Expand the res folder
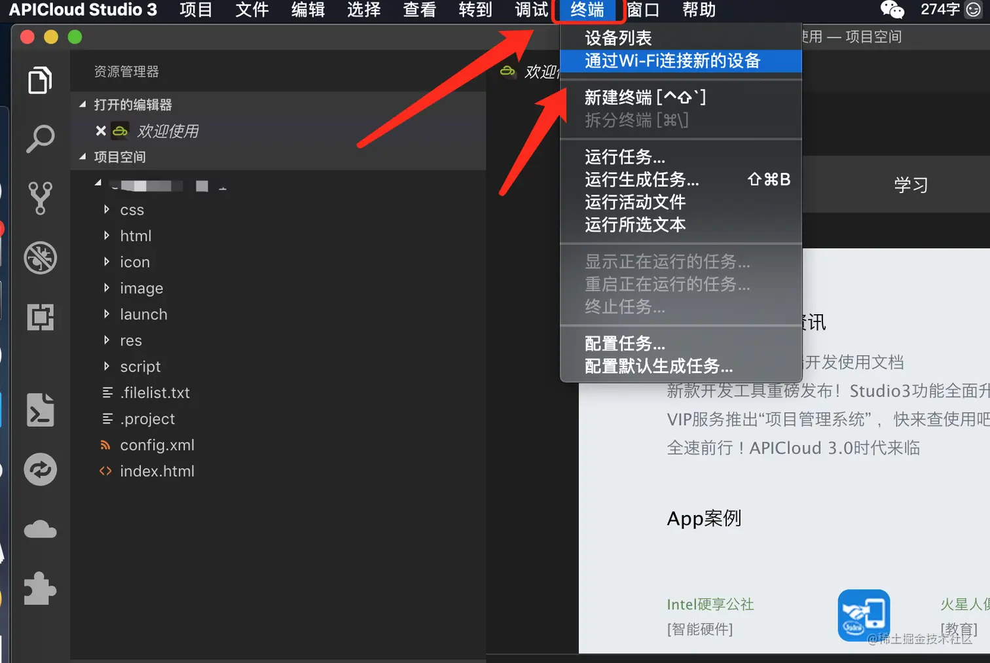The width and height of the screenshot is (990, 663). [106, 340]
